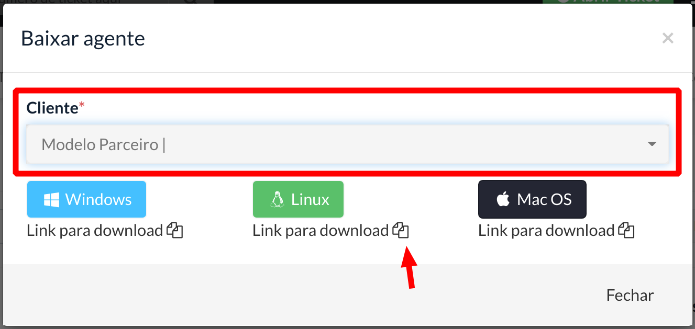695x329 pixels.
Task: Copy the Mac OS download link via copy icon
Action: click(626, 231)
